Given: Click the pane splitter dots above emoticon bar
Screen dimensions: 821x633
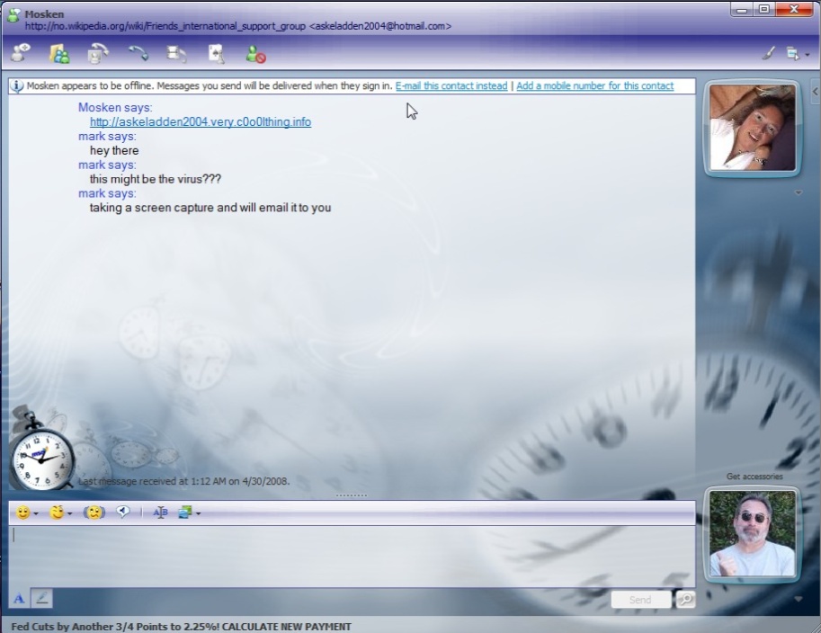Looking at the screenshot, I should [x=352, y=495].
